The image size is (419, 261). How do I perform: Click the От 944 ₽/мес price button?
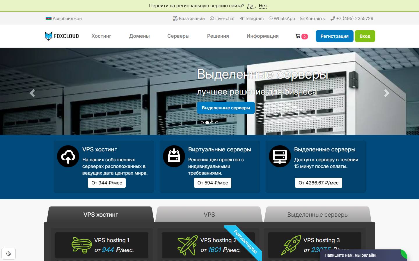coord(107,183)
